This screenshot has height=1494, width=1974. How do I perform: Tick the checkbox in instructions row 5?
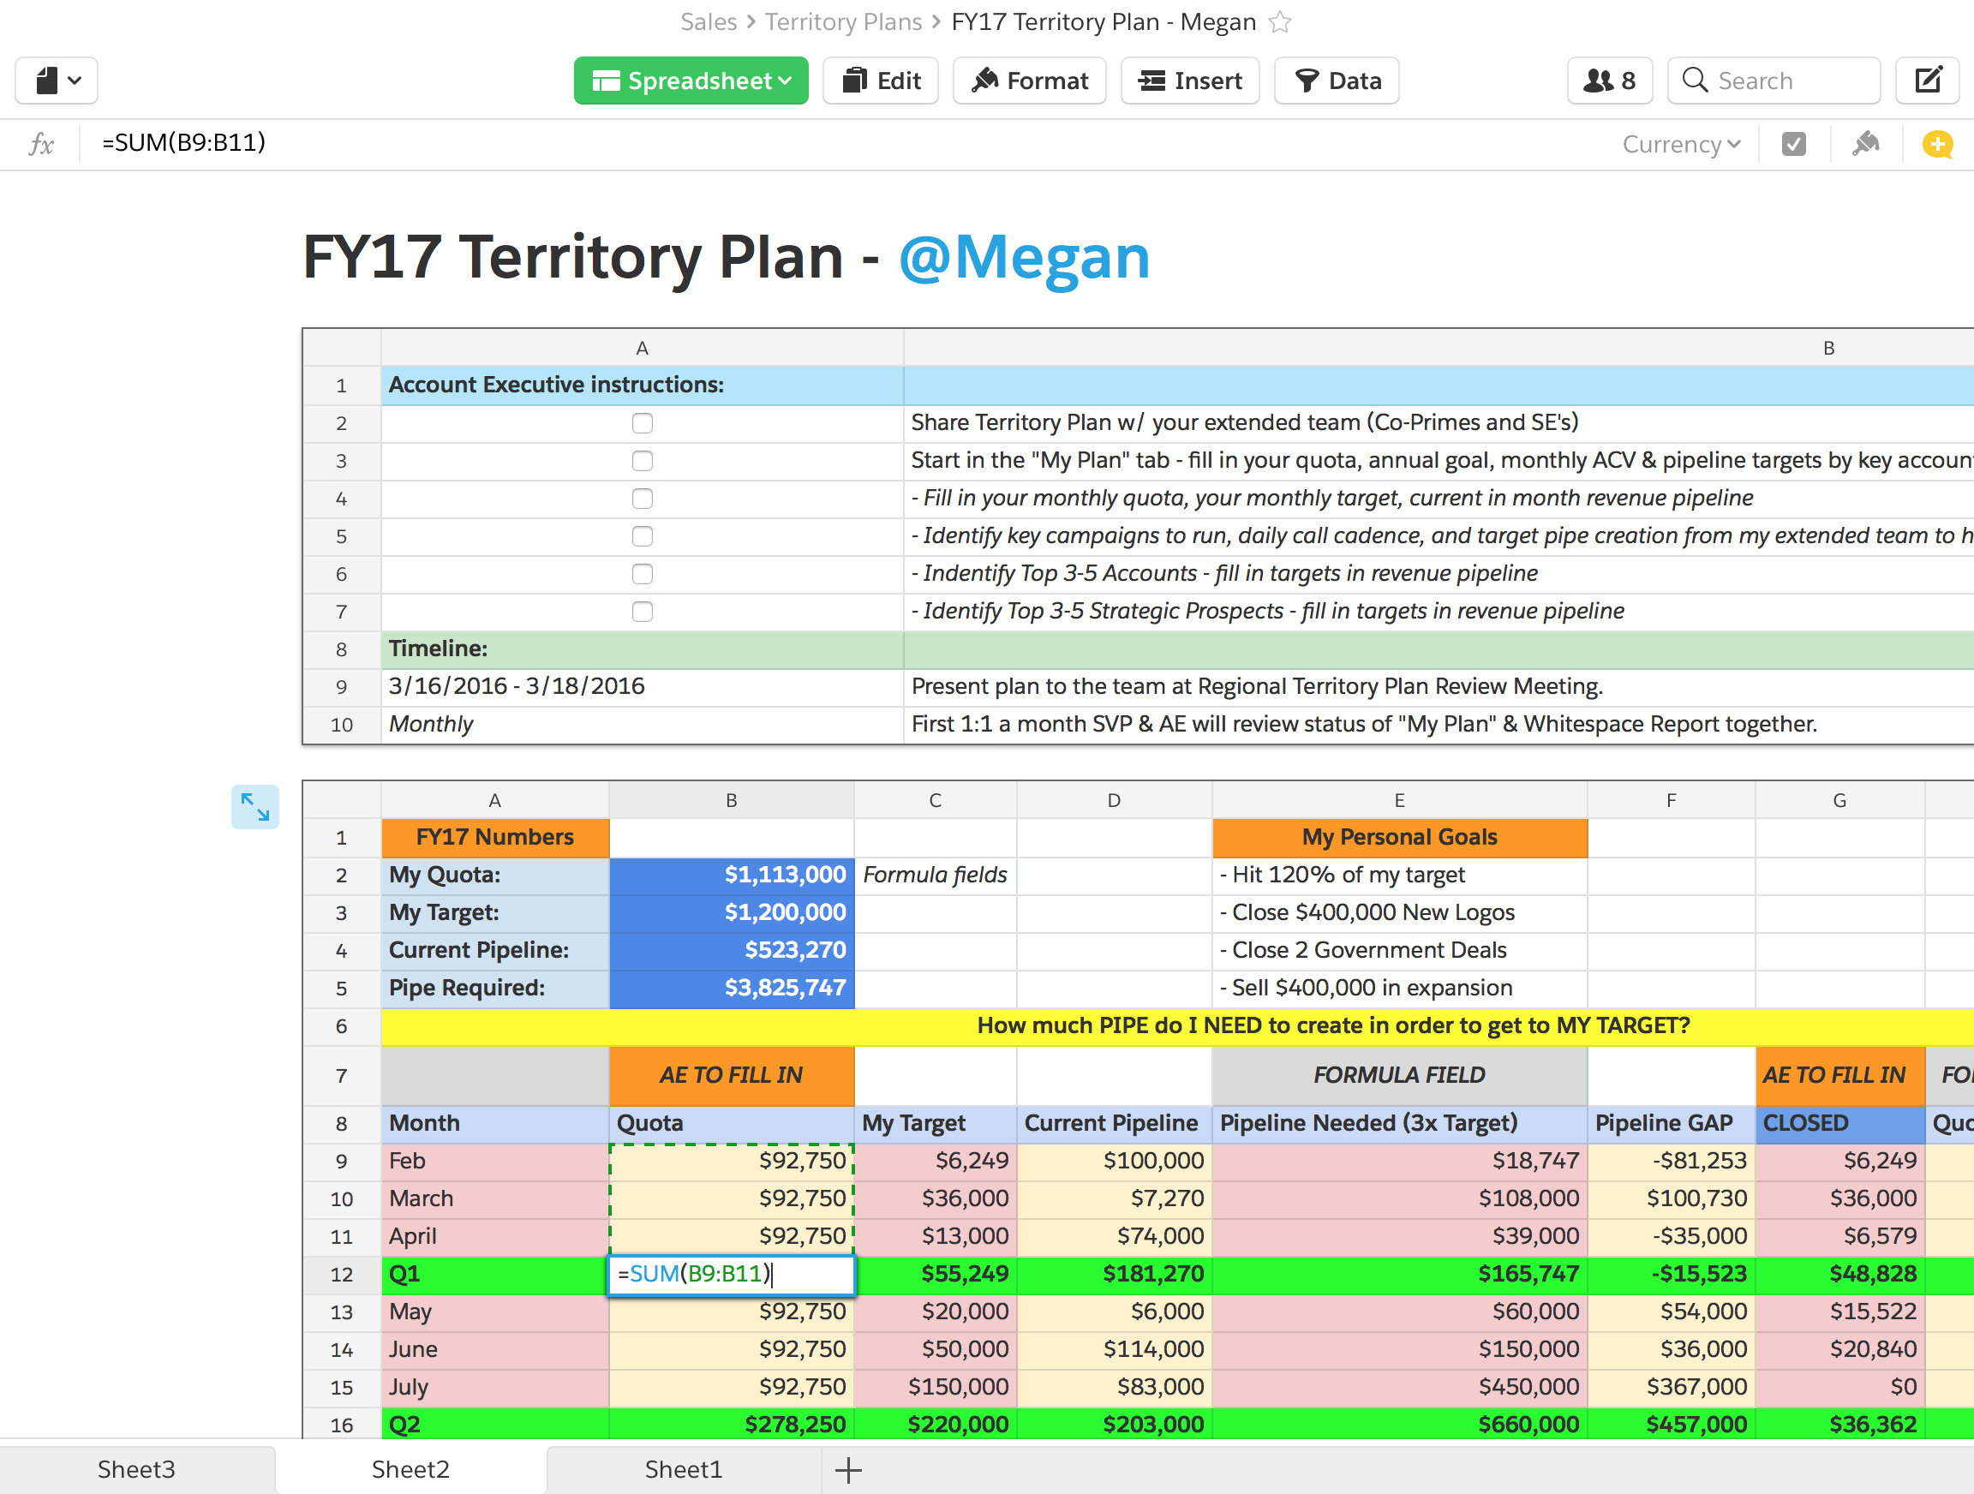[x=642, y=536]
